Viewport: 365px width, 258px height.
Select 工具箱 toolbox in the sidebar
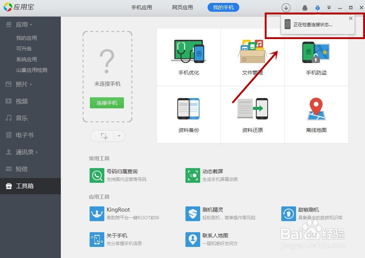pyautogui.click(x=30, y=186)
